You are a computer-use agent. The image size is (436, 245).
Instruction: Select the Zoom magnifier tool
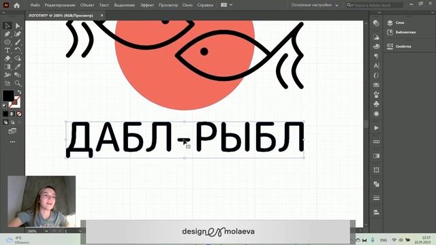(18, 83)
